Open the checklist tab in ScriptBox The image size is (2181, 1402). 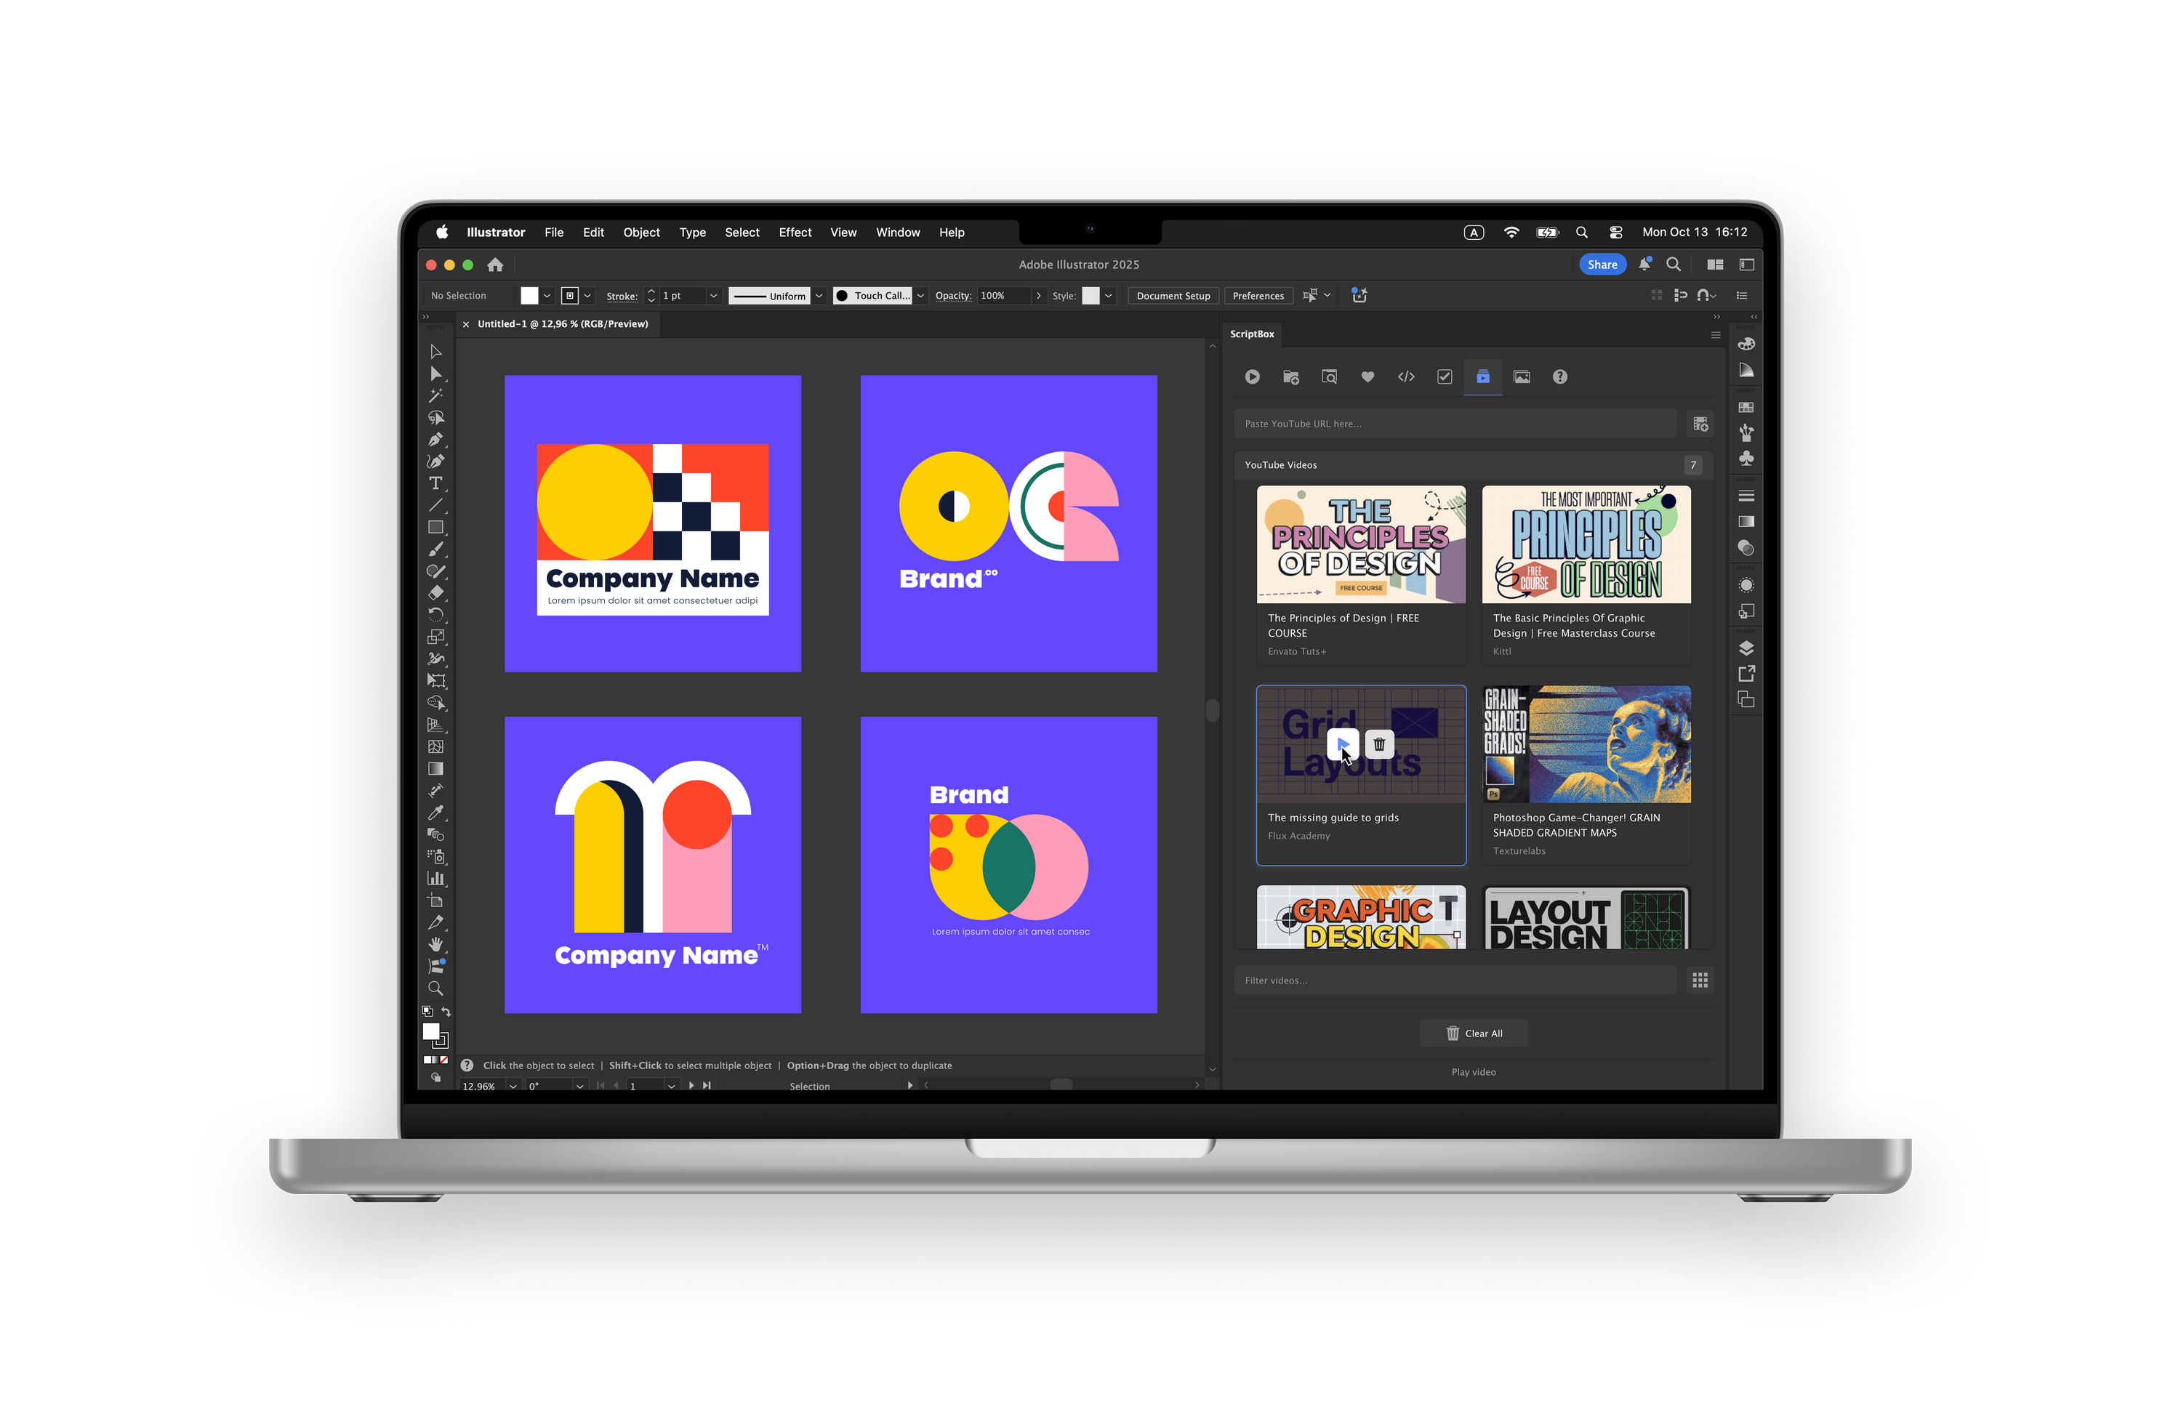(1445, 377)
